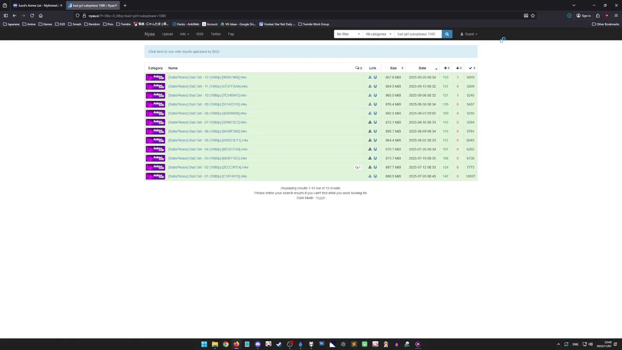The image size is (622, 350).
Task: Click the 2025-07-05 08:43 date cell
Action: pos(422,176)
